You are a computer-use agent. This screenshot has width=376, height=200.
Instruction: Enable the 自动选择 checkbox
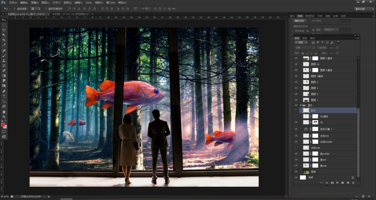coord(15,9)
